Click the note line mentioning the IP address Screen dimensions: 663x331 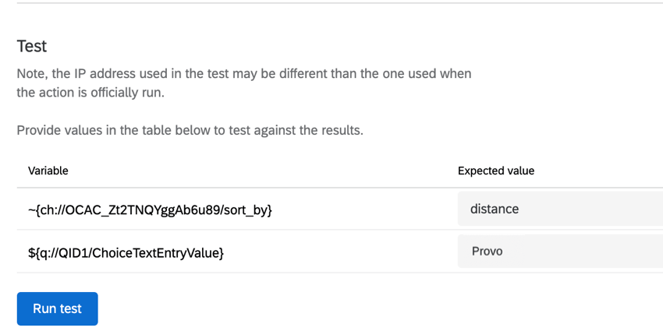(x=243, y=73)
